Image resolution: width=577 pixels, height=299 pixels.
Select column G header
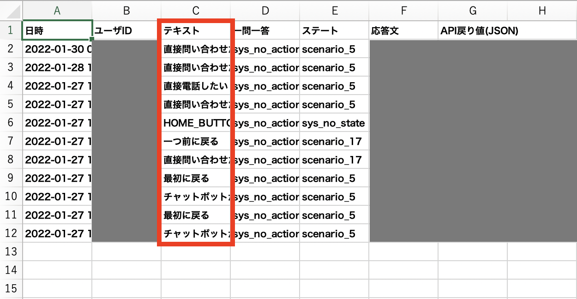(x=473, y=11)
